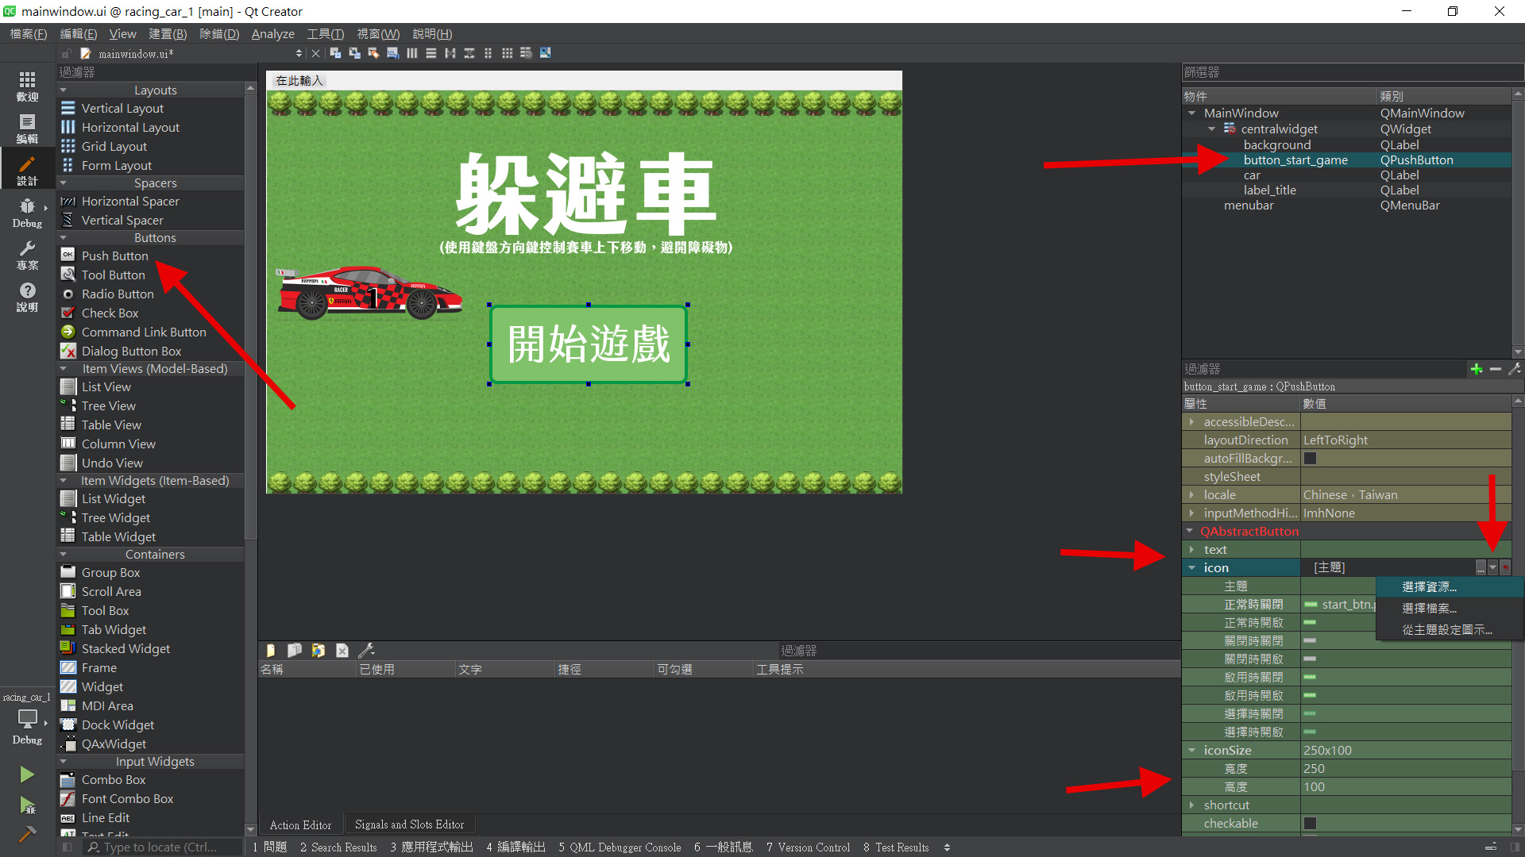Click the Type to locate search field
1525x857 pixels.
click(159, 847)
